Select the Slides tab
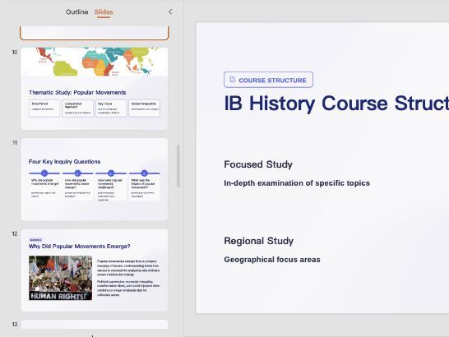This screenshot has width=449, height=337. [x=104, y=12]
